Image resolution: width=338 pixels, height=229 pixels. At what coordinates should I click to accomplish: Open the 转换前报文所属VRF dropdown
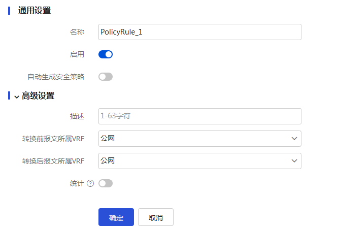pos(200,139)
